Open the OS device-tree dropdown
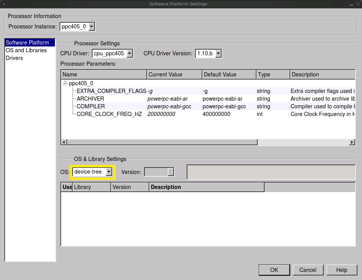Viewport: 362px width, 280px height. (x=93, y=172)
